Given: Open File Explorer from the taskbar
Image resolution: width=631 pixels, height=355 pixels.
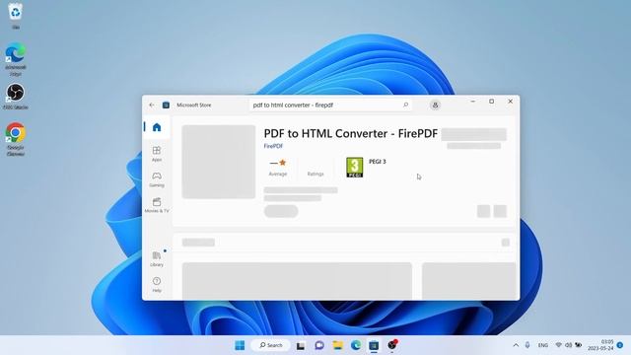Looking at the screenshot, I should click(x=337, y=345).
